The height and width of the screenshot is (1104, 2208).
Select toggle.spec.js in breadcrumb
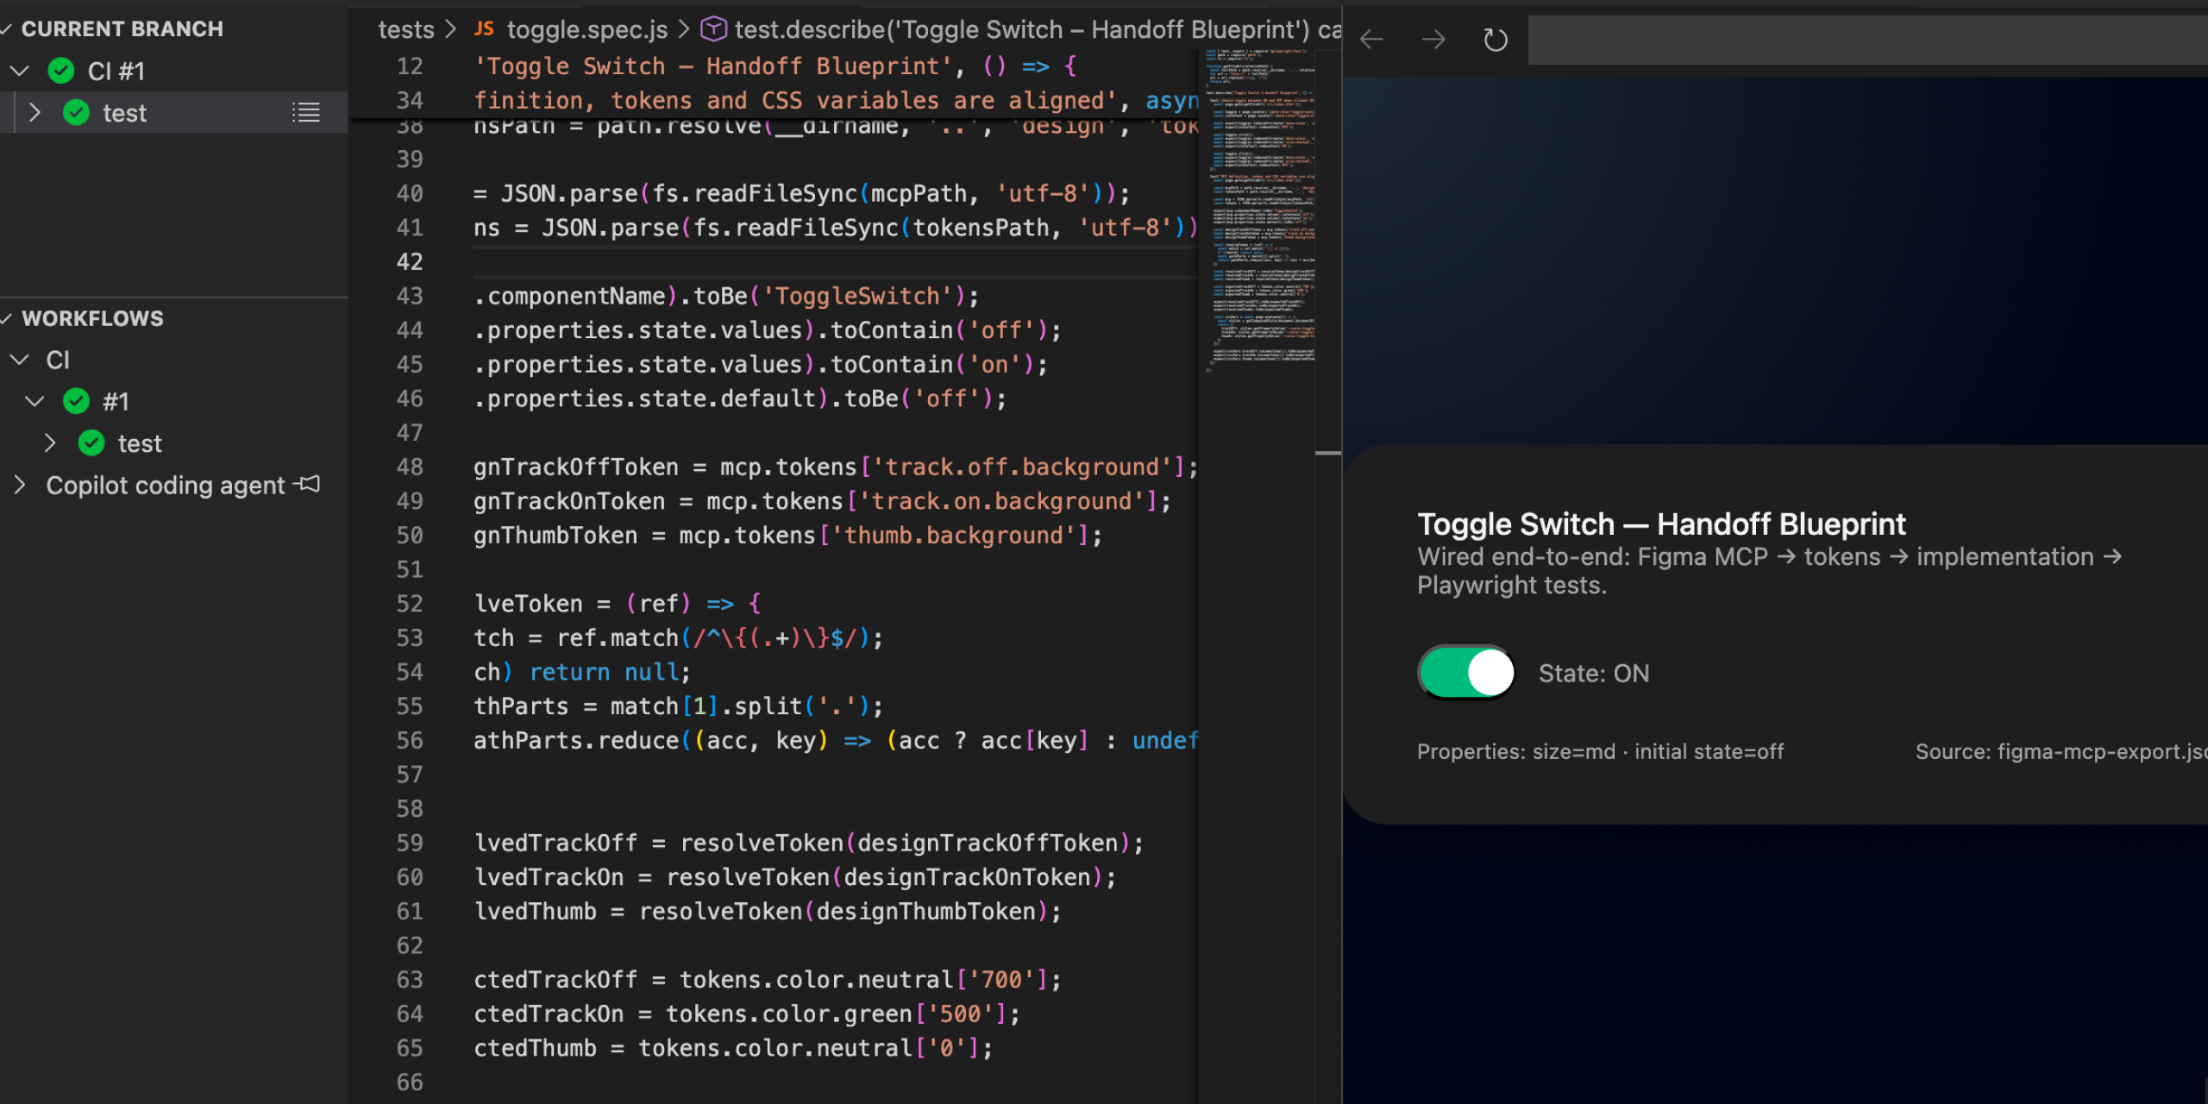click(x=586, y=29)
